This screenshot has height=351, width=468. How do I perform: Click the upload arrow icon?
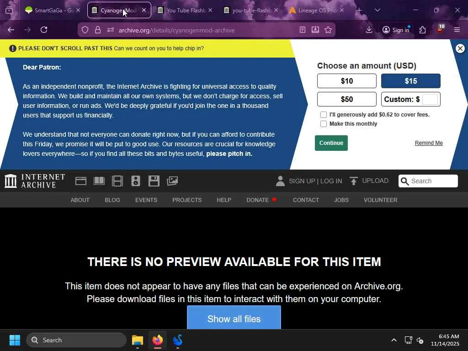[x=354, y=181]
